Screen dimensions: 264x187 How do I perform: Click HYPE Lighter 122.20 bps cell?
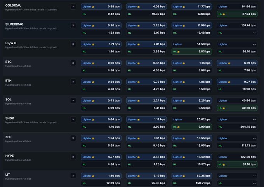[237, 157]
